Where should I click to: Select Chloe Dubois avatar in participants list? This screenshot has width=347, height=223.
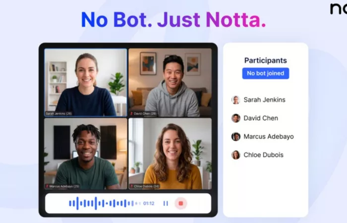click(x=235, y=155)
